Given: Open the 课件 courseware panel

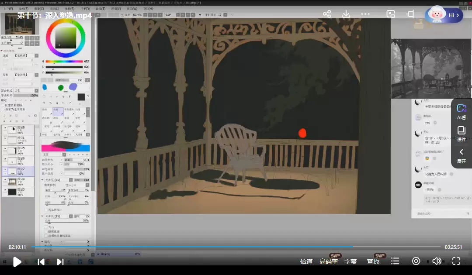Looking at the screenshot, I should pyautogui.click(x=462, y=134).
